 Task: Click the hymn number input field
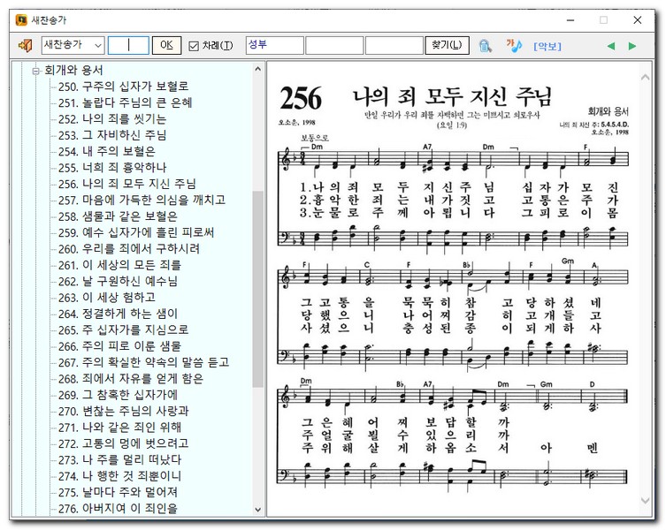coord(128,45)
